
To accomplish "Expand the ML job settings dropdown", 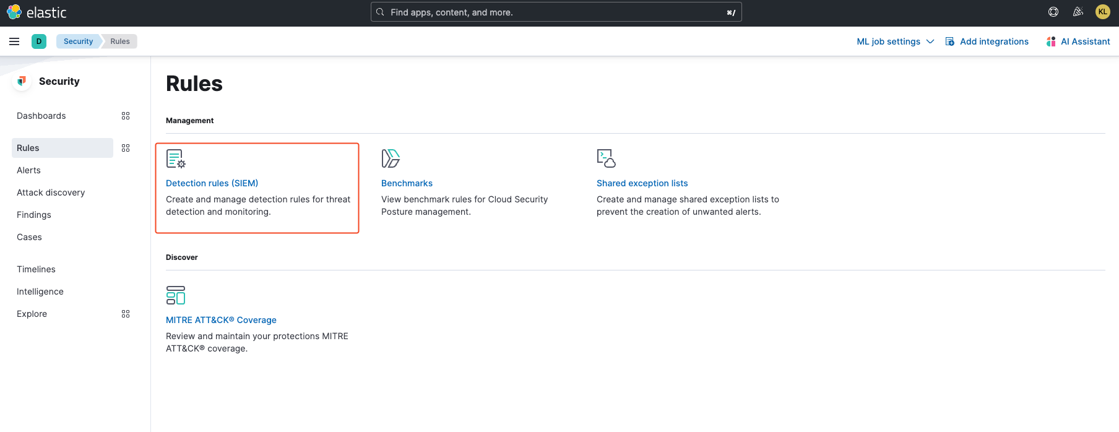I will click(x=895, y=41).
